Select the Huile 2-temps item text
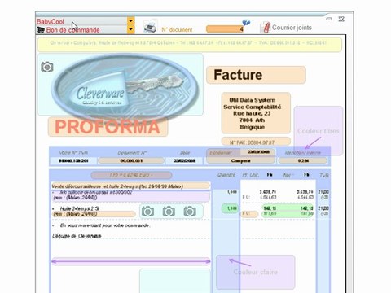Image resolution: width=391 pixels, height=293 pixels. tap(79, 208)
